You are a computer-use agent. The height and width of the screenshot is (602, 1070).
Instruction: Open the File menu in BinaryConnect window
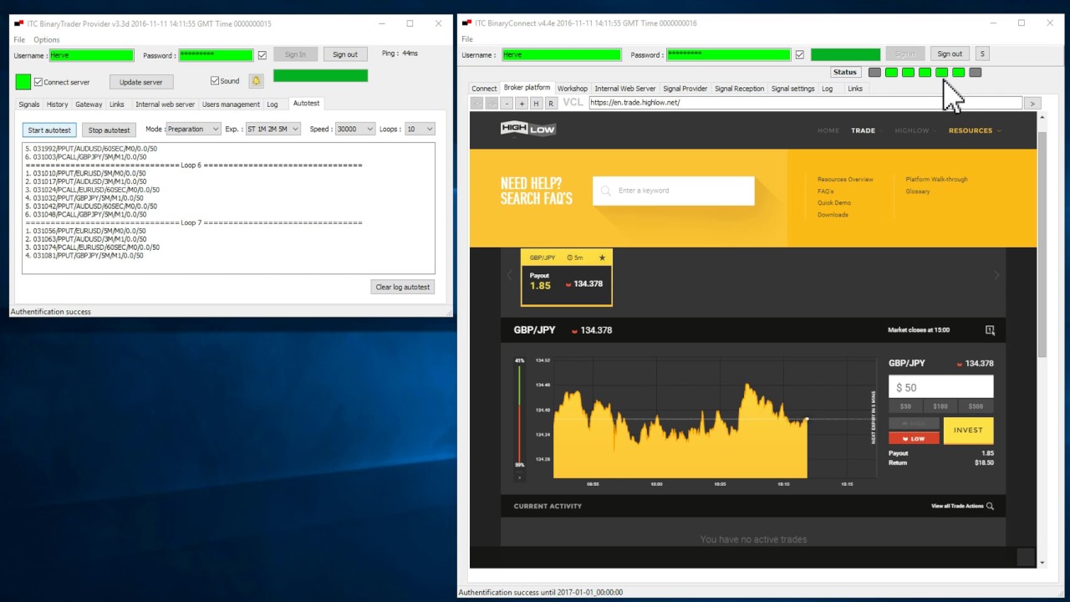pos(467,39)
